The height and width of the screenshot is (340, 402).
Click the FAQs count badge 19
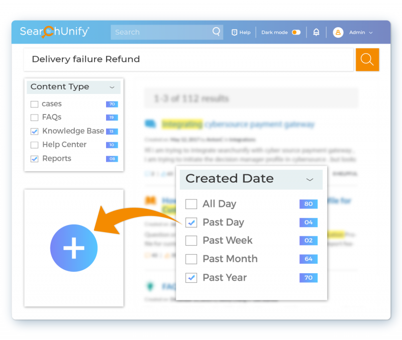[112, 118]
